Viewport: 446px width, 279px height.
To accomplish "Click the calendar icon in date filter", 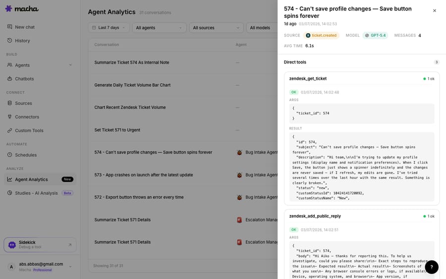I will (x=94, y=28).
